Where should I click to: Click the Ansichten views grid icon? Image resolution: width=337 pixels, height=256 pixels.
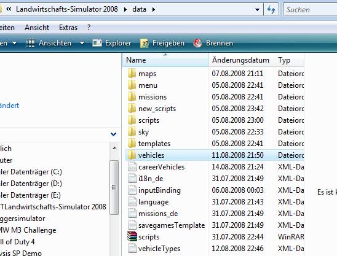tap(30, 43)
